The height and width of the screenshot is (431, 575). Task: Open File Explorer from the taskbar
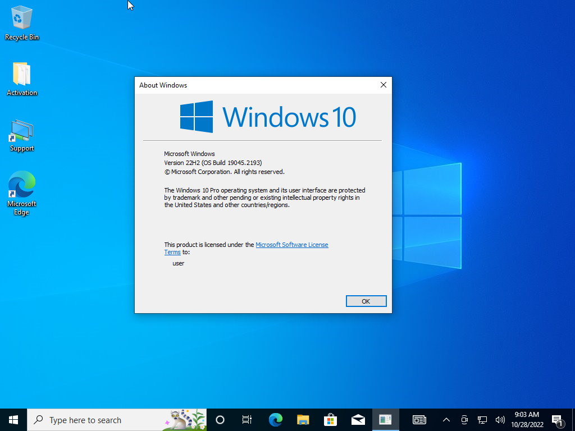tap(303, 420)
